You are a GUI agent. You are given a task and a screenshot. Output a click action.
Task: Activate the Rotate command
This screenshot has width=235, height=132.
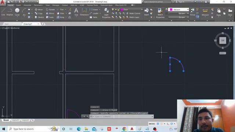tap(50, 10)
